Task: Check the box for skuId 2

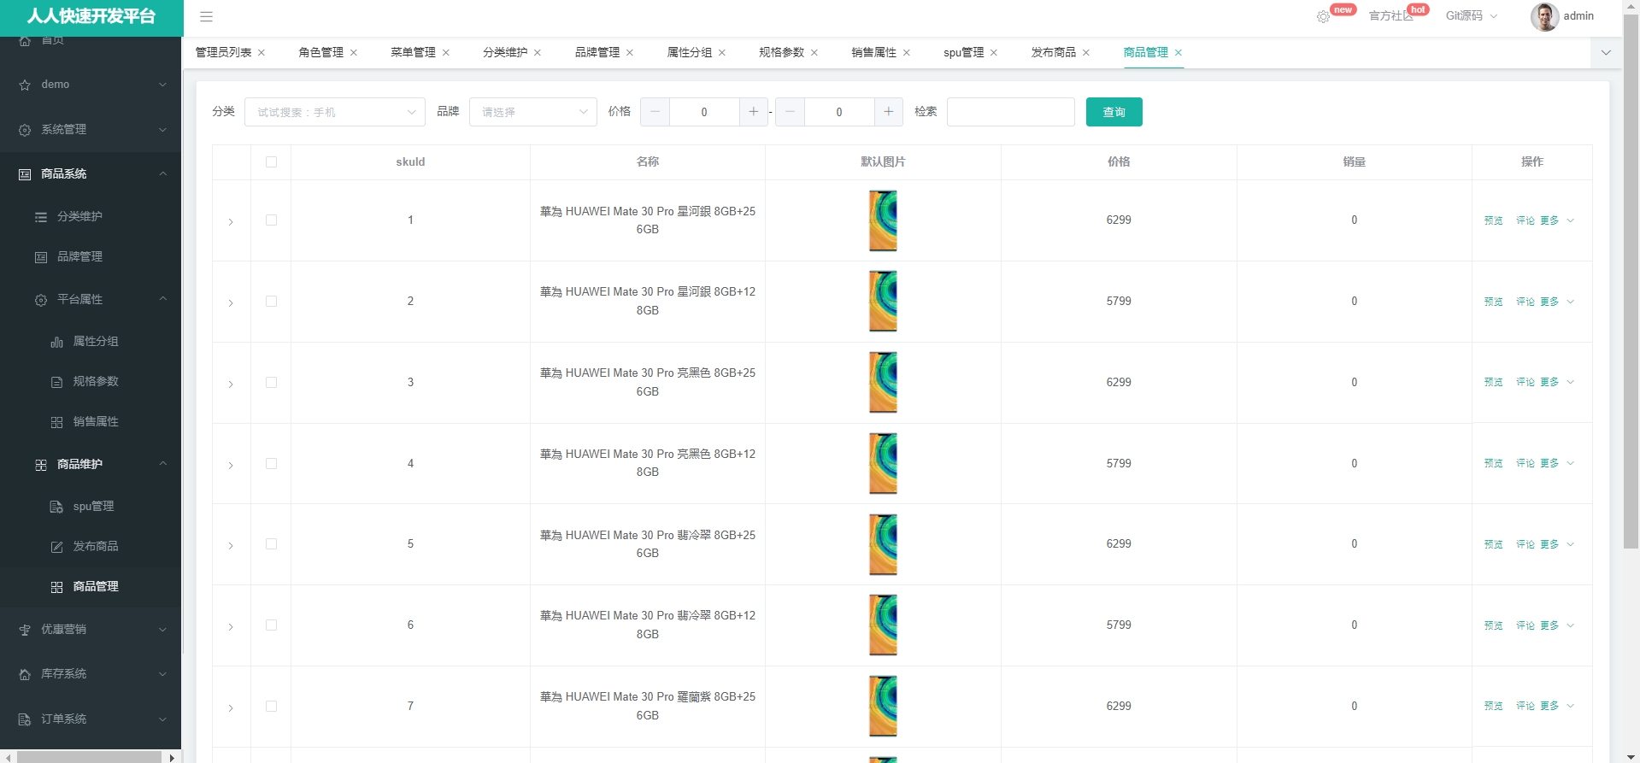Action: click(272, 302)
